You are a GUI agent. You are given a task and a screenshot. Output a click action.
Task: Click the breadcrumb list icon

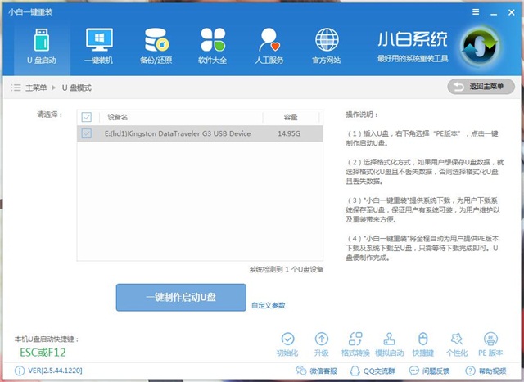click(16, 88)
